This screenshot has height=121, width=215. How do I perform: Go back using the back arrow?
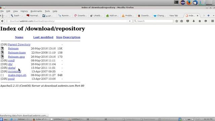2,21
